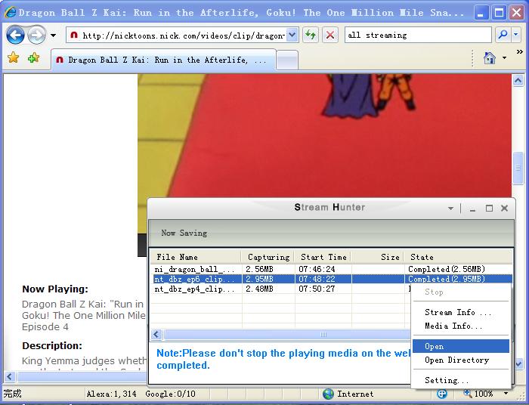Viewport: 529px width, 405px height.
Task: Sort list by Size column header
Action: pyautogui.click(x=378, y=257)
